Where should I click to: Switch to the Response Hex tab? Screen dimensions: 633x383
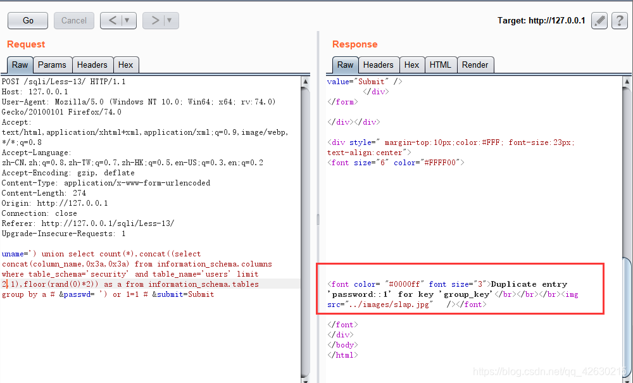pyautogui.click(x=412, y=65)
